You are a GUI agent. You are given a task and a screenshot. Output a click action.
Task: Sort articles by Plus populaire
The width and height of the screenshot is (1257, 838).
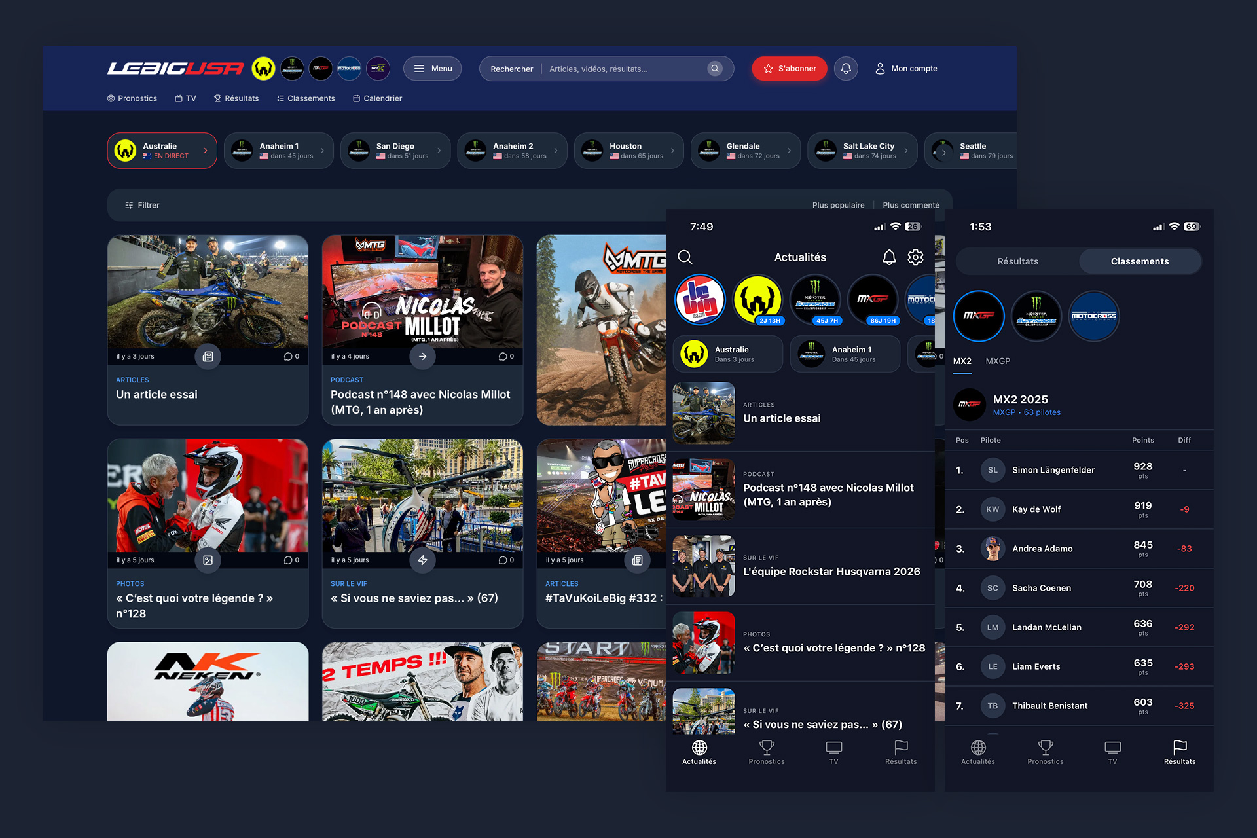tap(838, 205)
